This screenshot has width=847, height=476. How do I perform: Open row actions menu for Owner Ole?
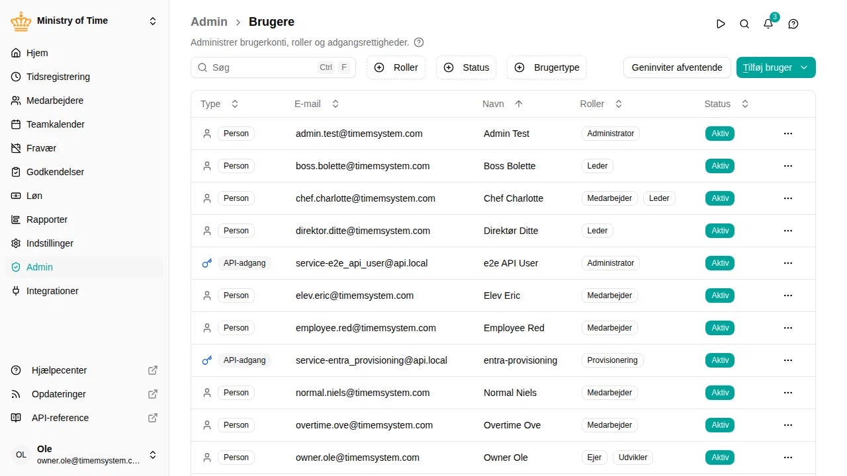tap(788, 457)
